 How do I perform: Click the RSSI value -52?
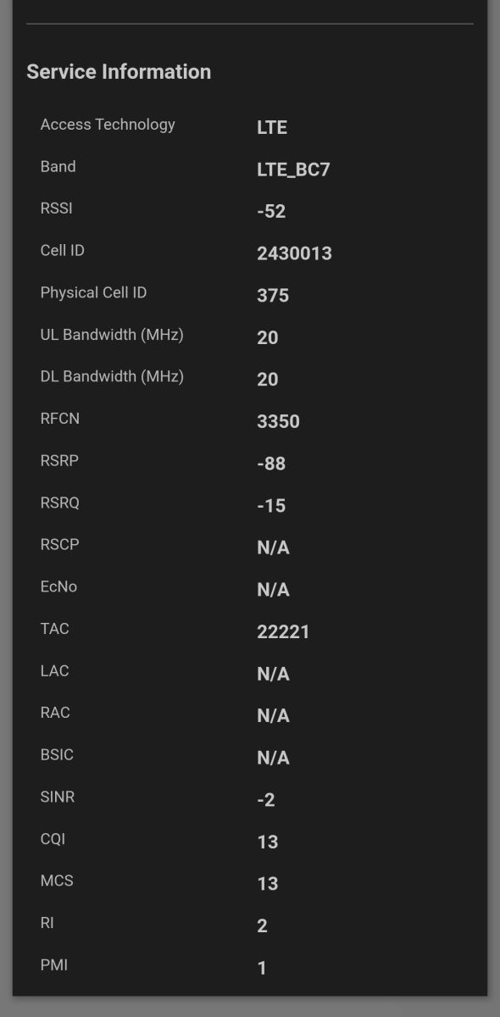tap(271, 211)
